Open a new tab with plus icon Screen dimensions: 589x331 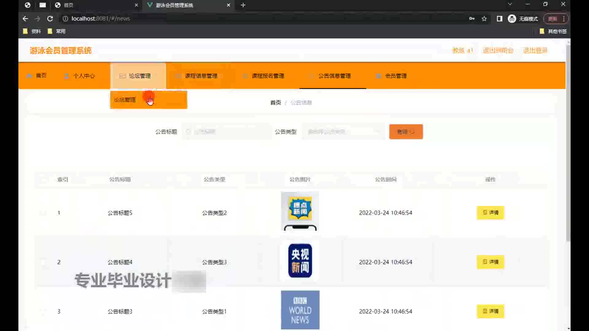coord(243,5)
